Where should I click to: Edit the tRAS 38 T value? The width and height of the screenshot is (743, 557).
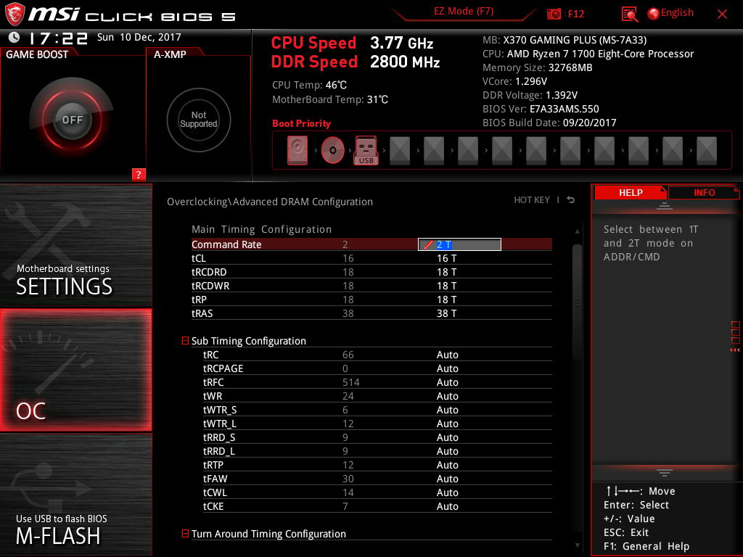tap(446, 313)
